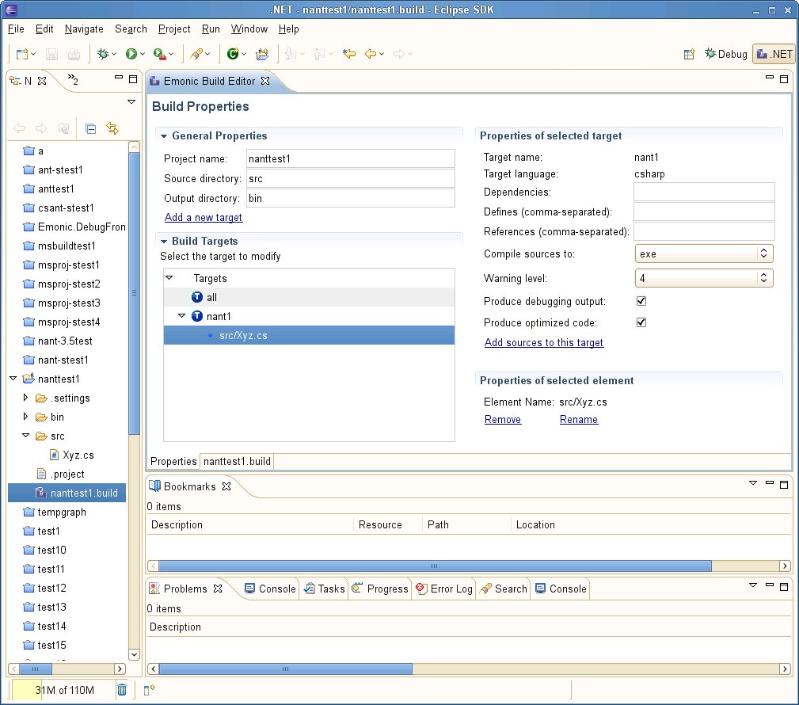Toggle Produce debugging output checkbox
Image resolution: width=799 pixels, height=705 pixels.
pos(641,302)
